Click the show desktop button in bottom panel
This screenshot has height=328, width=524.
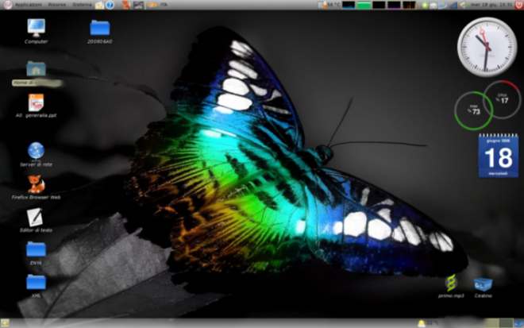pyautogui.click(x=5, y=323)
